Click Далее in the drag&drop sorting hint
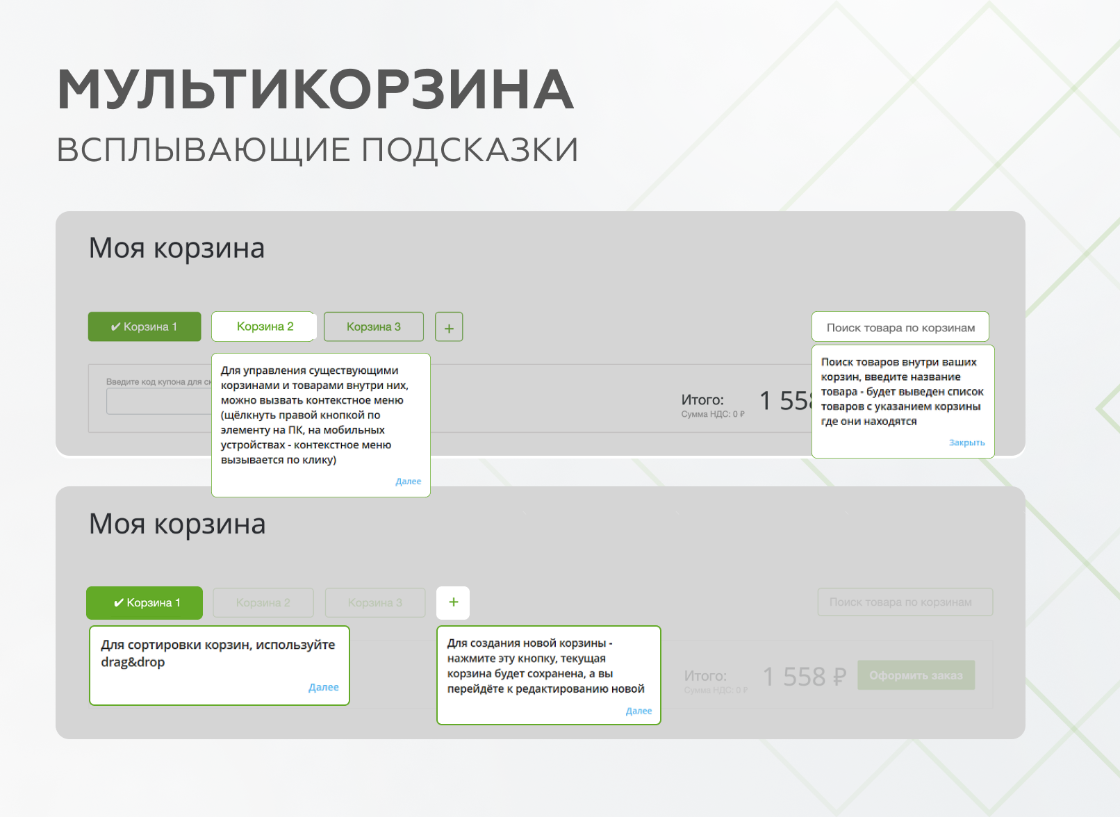Image resolution: width=1120 pixels, height=817 pixels. pos(323,687)
